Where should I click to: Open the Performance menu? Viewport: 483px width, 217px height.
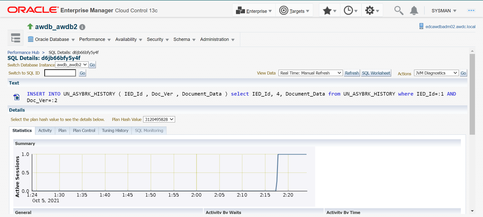click(95, 39)
